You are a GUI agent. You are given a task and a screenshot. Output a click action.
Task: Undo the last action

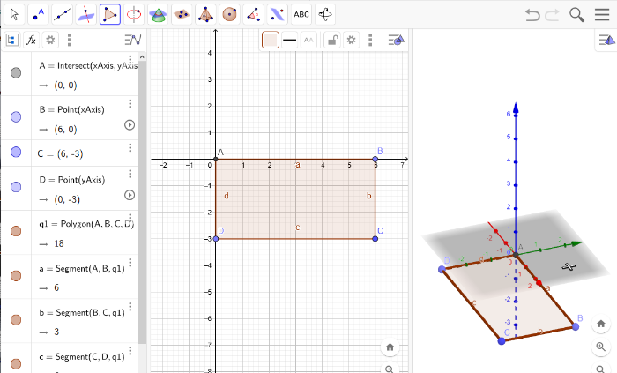point(532,15)
